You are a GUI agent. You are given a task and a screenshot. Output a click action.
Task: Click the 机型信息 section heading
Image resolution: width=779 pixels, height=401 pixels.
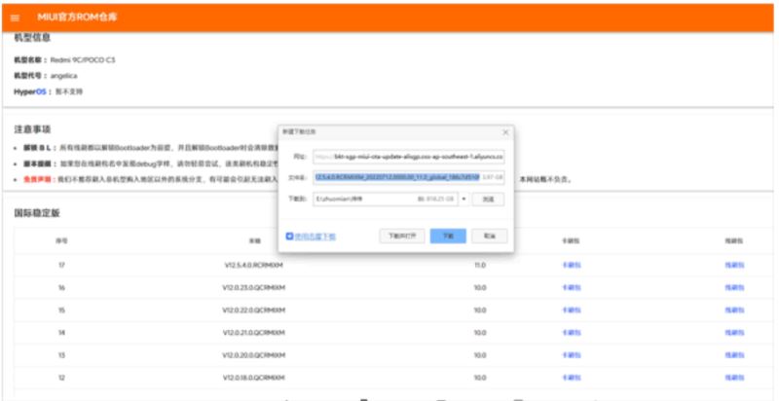[32, 38]
